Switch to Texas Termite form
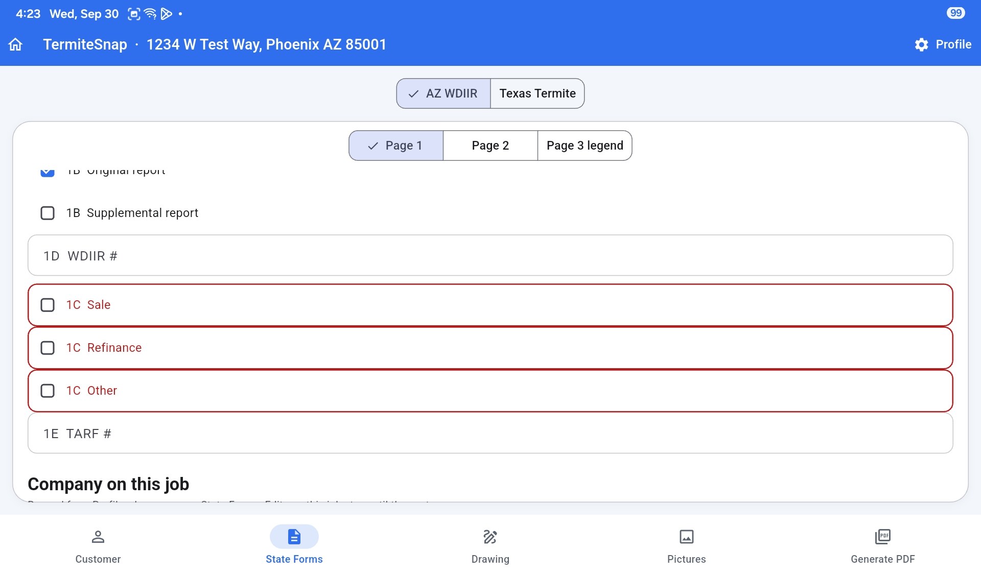Viewport: 981px width, 576px height. pyautogui.click(x=538, y=93)
